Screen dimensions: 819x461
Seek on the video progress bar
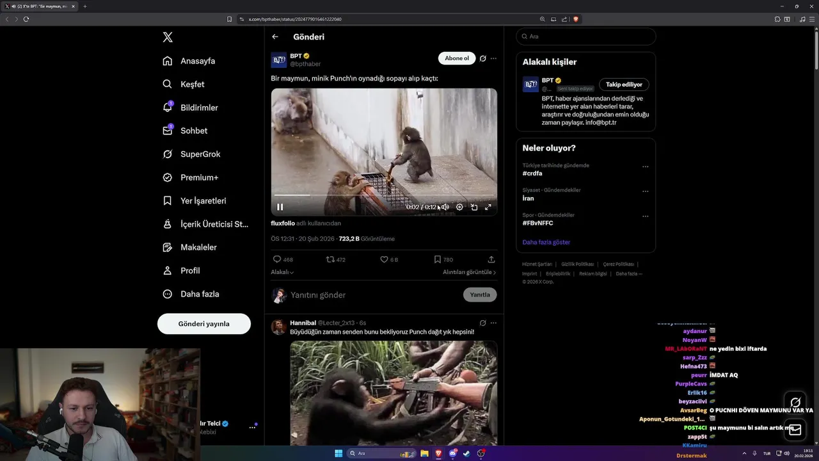(384, 195)
